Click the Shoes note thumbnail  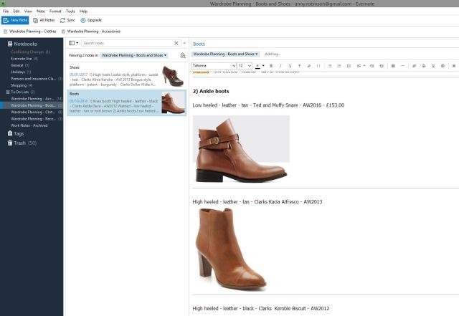pyautogui.click(x=173, y=76)
